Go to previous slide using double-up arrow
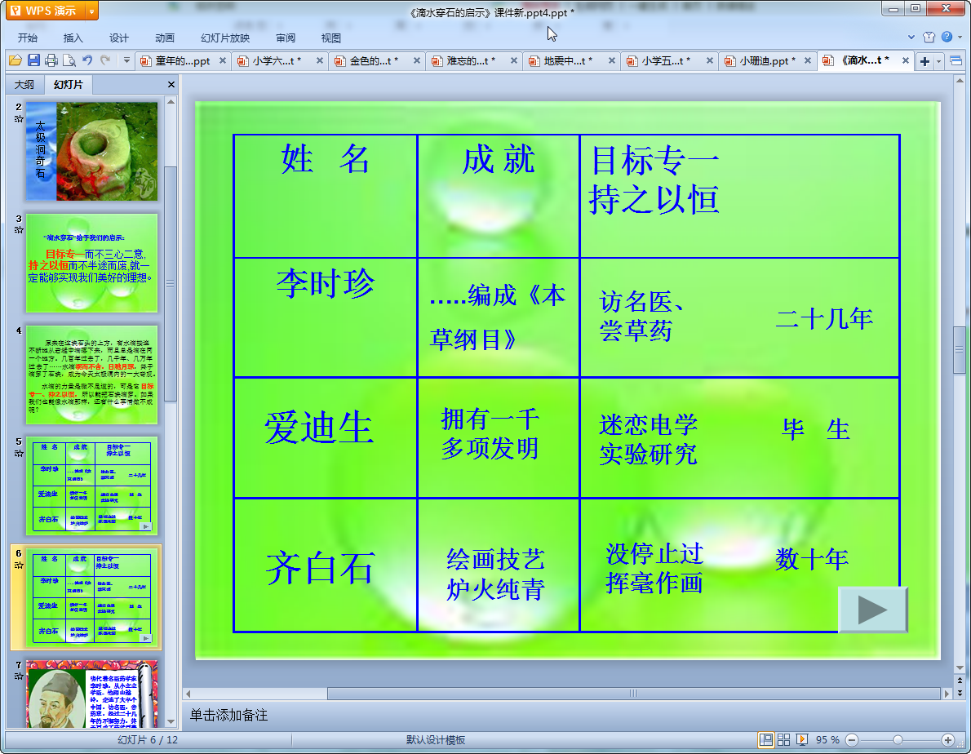This screenshot has width=971, height=754. point(960,681)
